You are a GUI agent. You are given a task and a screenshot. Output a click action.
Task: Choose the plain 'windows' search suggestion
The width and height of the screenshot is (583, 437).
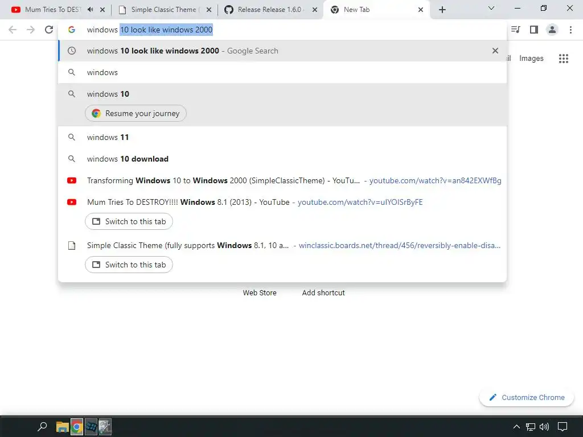coord(282,72)
